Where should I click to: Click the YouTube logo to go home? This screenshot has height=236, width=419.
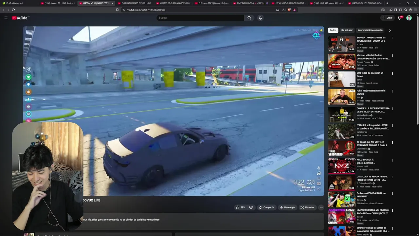click(x=20, y=18)
